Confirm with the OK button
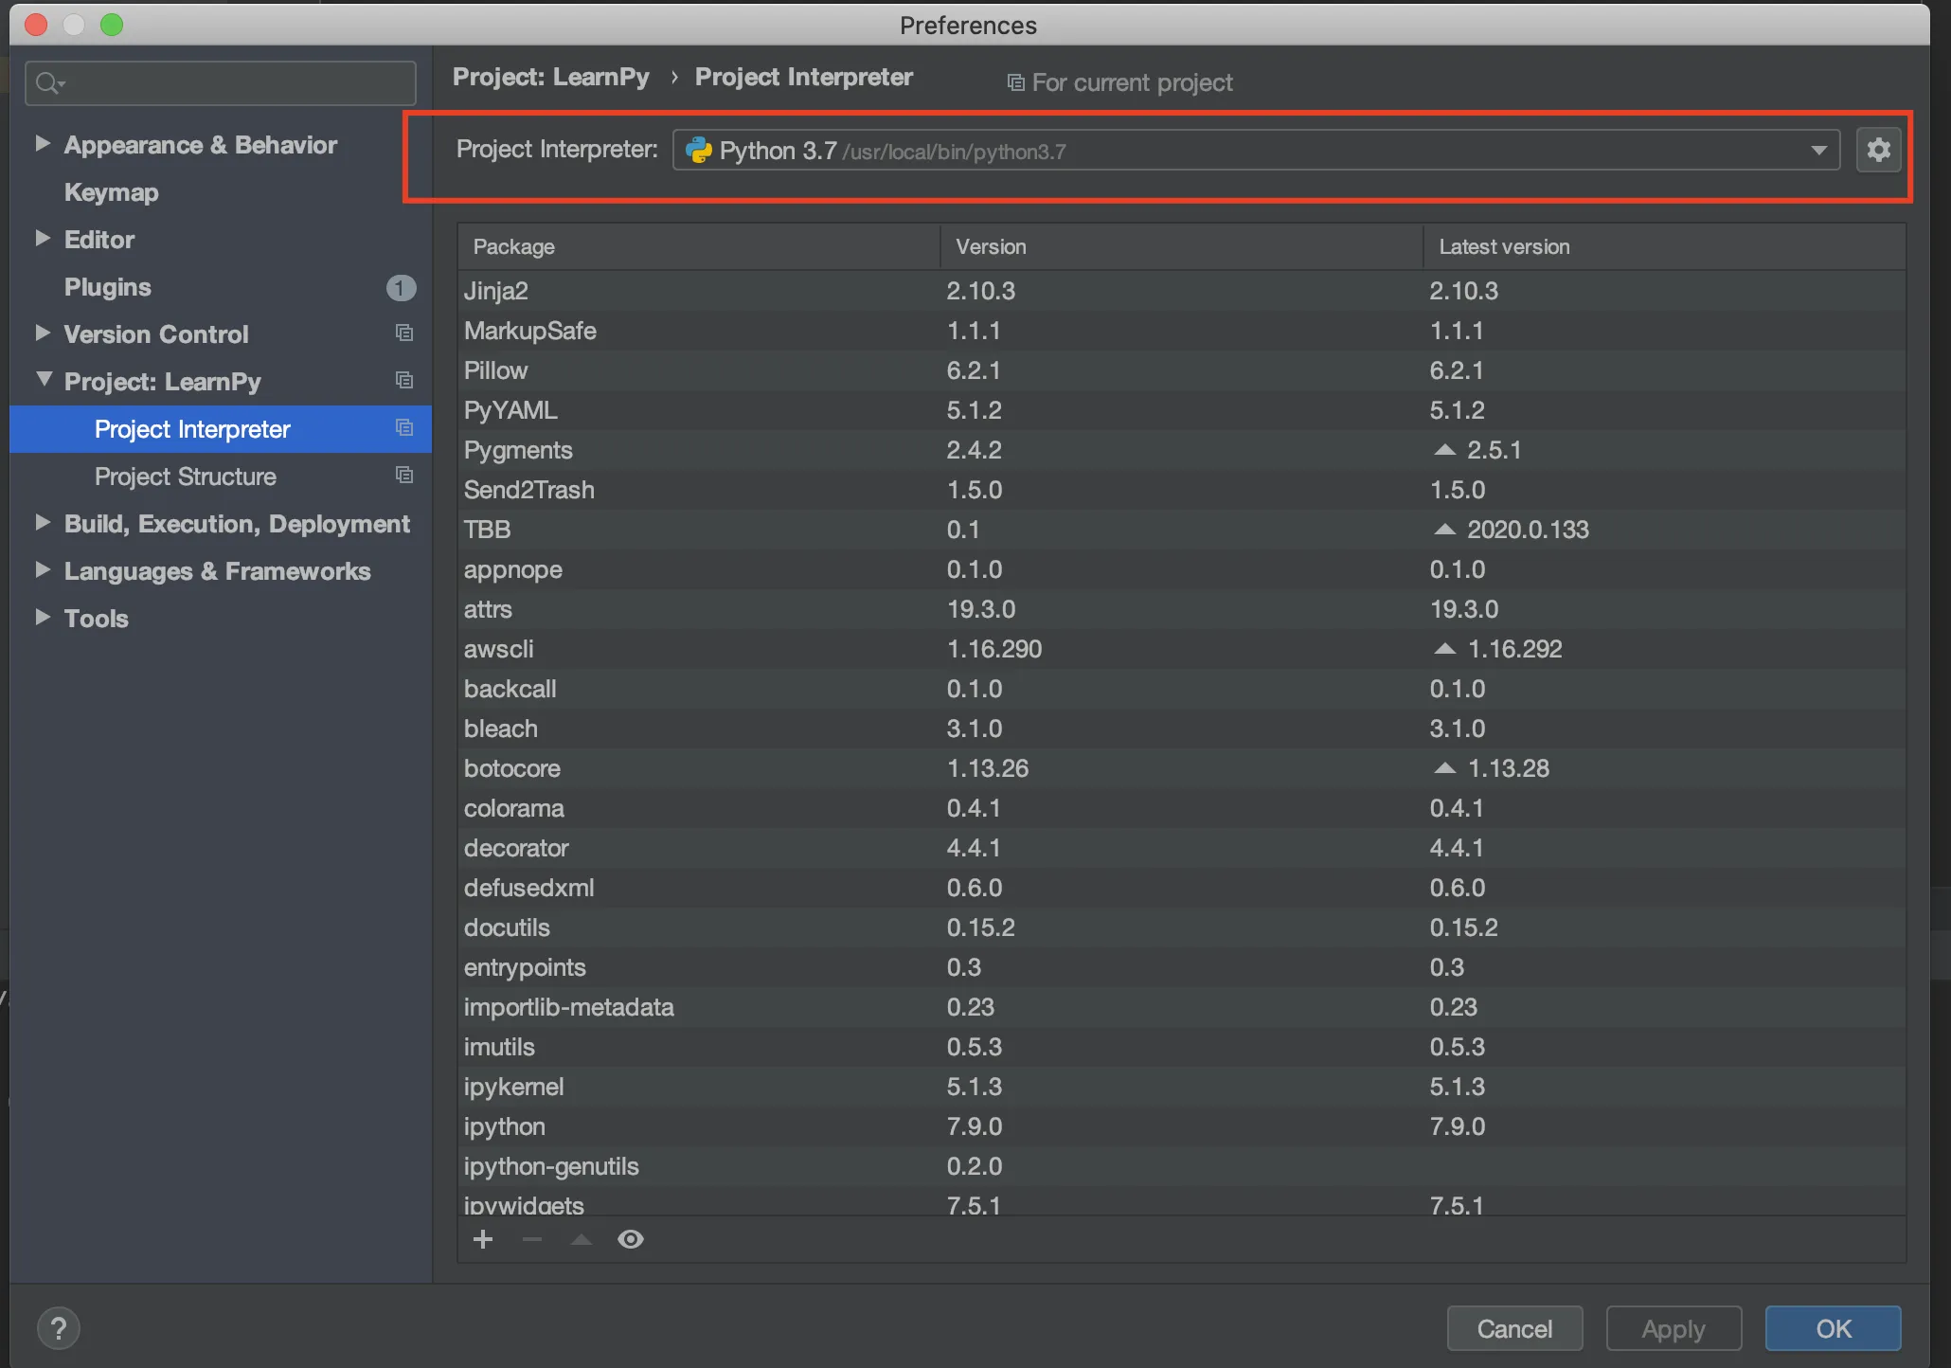Image resolution: width=1951 pixels, height=1368 pixels. click(1832, 1328)
